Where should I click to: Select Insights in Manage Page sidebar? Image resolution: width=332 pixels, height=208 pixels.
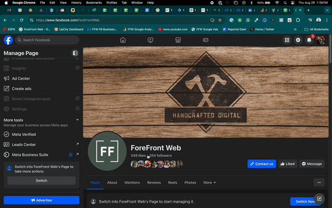tap(41, 68)
